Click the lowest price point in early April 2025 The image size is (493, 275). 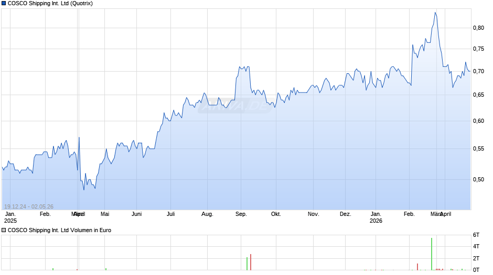tap(84, 189)
